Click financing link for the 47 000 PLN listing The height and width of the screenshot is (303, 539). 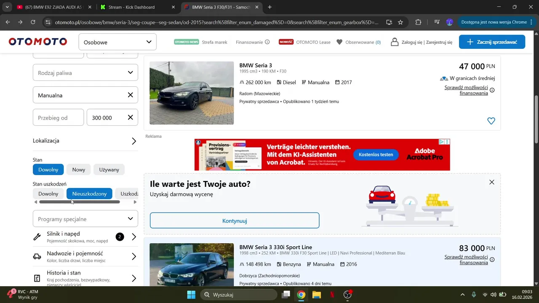[x=466, y=90]
